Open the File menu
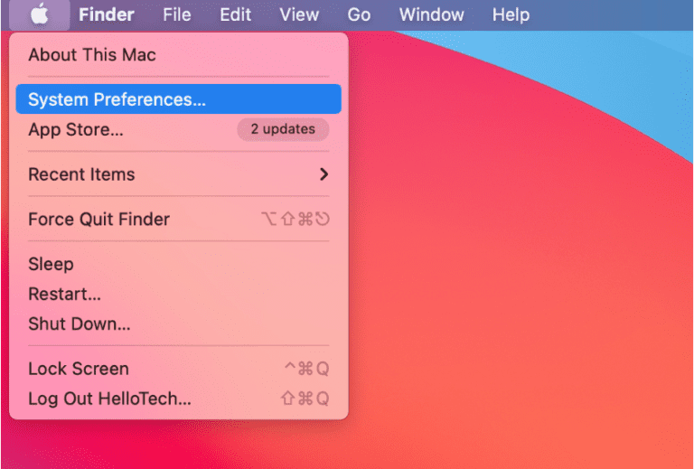 176,15
